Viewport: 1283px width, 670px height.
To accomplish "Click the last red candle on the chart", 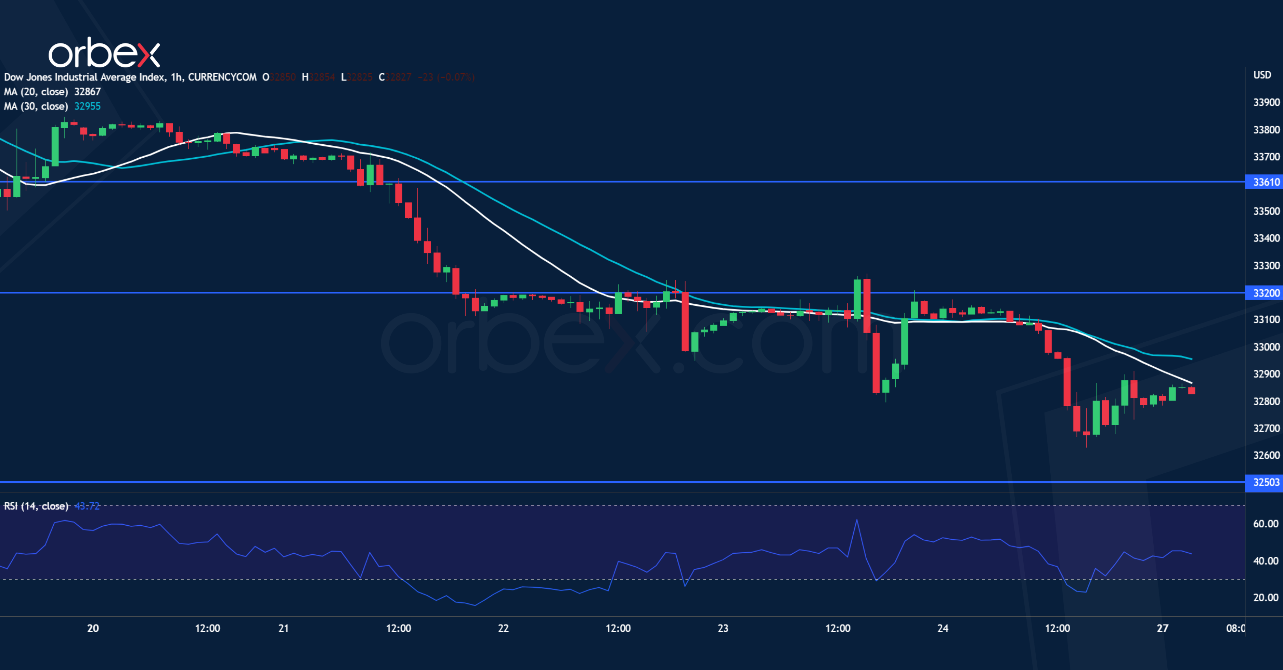I will tap(1191, 391).
